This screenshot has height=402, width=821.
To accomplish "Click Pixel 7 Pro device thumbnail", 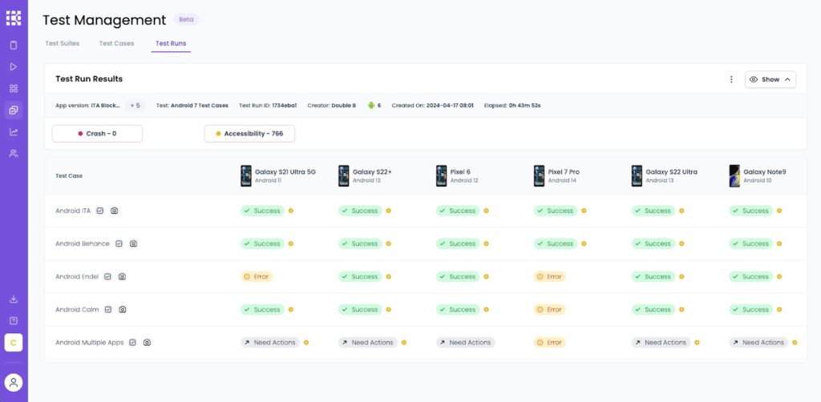I will (540, 175).
